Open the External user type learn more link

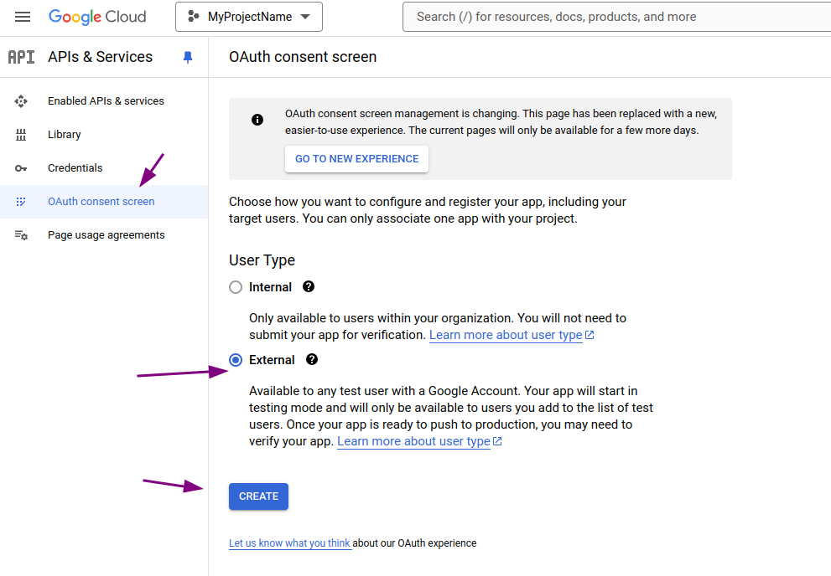pos(413,441)
